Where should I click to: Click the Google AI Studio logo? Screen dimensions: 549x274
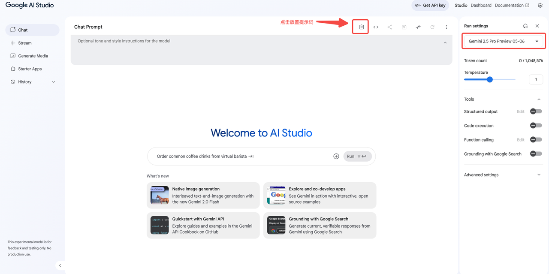30,6
